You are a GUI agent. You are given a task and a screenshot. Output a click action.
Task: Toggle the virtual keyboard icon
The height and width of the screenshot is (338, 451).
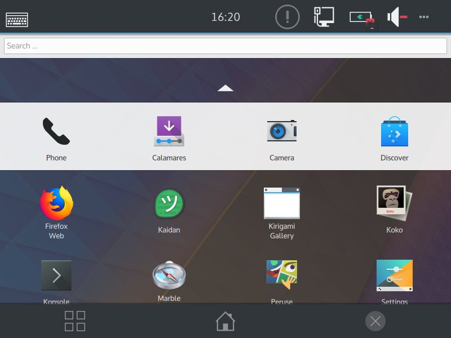click(x=17, y=20)
